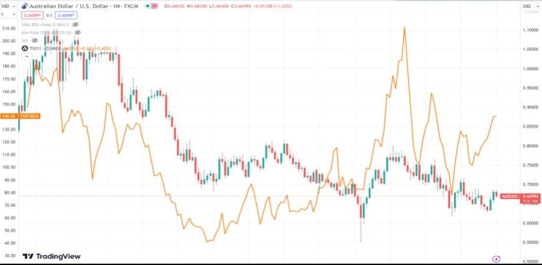The width and height of the screenshot is (542, 265).
Task: Click the TIO1! symbol logo icon
Action: pos(25,48)
